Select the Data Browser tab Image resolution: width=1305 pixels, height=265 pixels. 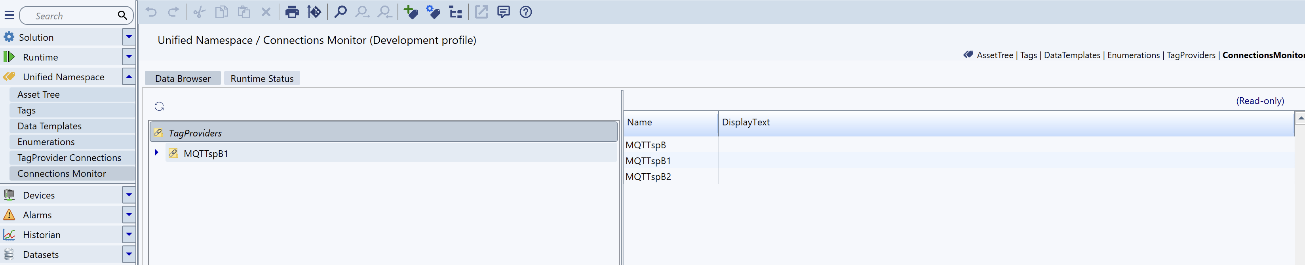[x=183, y=78]
